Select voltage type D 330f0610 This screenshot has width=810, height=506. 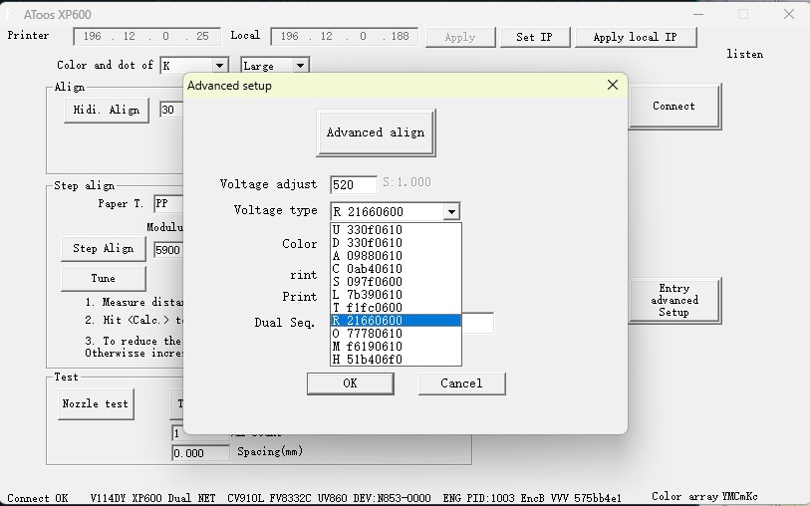(x=396, y=243)
